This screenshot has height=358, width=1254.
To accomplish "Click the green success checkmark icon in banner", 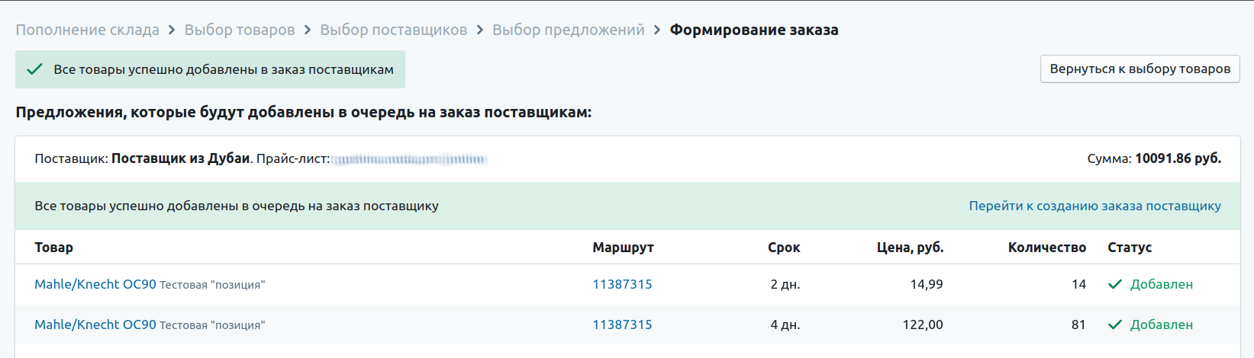I will point(34,69).
